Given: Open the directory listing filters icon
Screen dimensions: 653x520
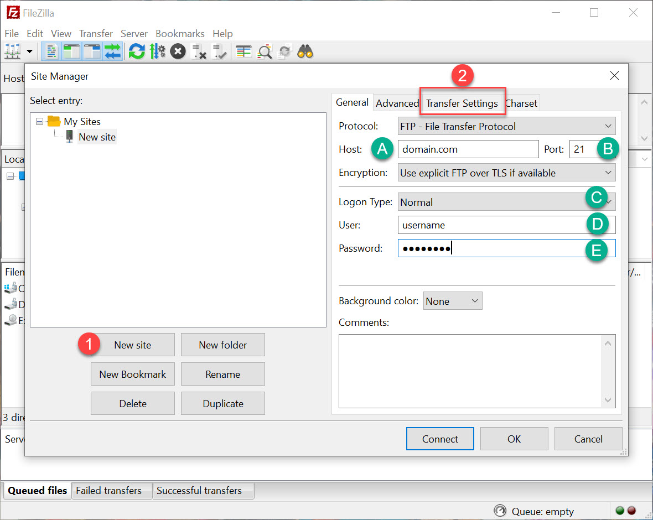Looking at the screenshot, I should tap(243, 51).
